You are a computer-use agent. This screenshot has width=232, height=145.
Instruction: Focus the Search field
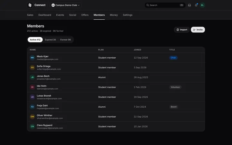pos(165,5)
